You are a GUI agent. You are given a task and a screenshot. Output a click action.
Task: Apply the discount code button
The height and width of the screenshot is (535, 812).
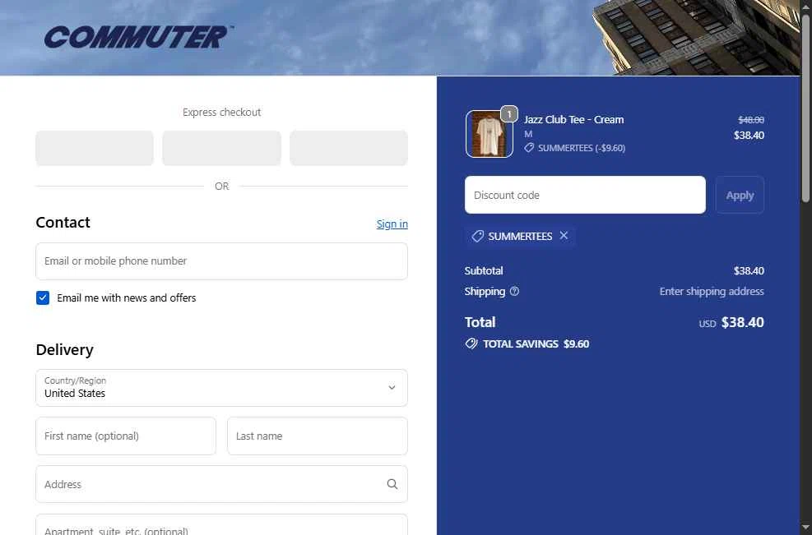tap(740, 195)
